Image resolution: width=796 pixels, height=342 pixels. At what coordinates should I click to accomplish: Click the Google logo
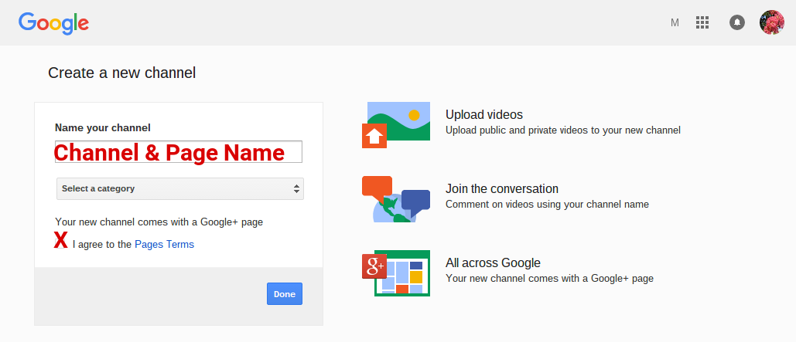click(x=54, y=23)
